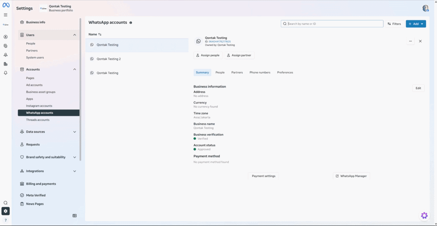Click the account ID 964044176217605 link
437x226 pixels.
220,42
